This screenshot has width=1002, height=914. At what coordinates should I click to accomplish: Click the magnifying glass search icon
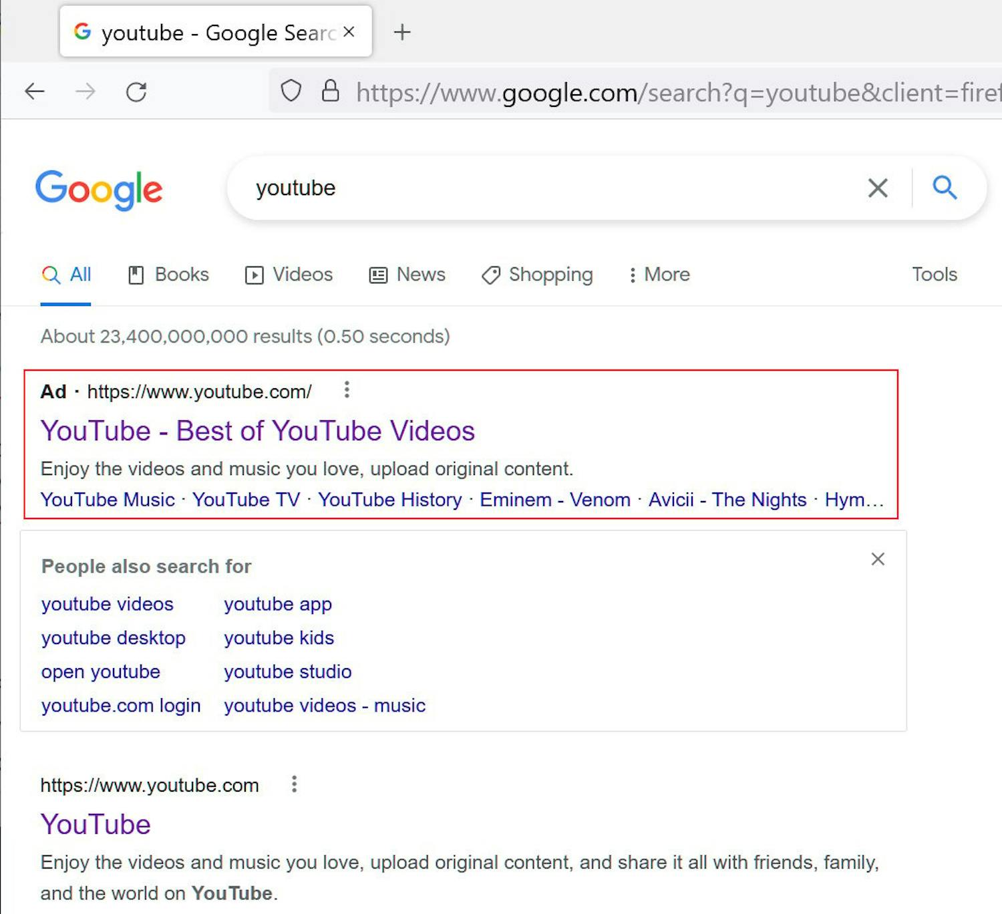pos(945,188)
